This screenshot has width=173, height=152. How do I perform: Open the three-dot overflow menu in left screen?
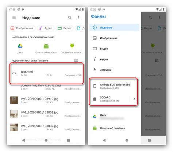(78, 18)
